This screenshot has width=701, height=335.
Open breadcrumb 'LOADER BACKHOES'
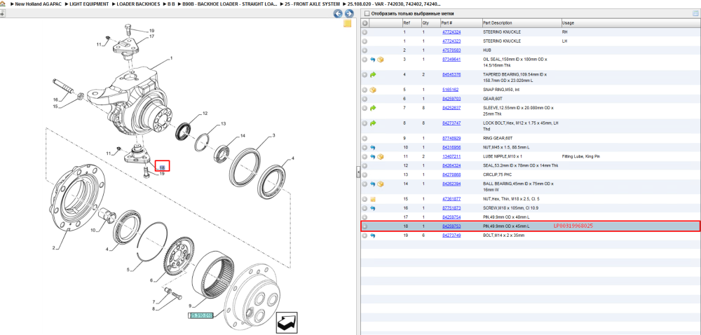pyautogui.click(x=138, y=4)
